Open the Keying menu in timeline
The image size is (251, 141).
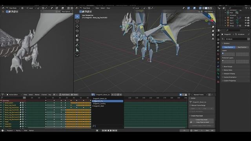pos(18,130)
